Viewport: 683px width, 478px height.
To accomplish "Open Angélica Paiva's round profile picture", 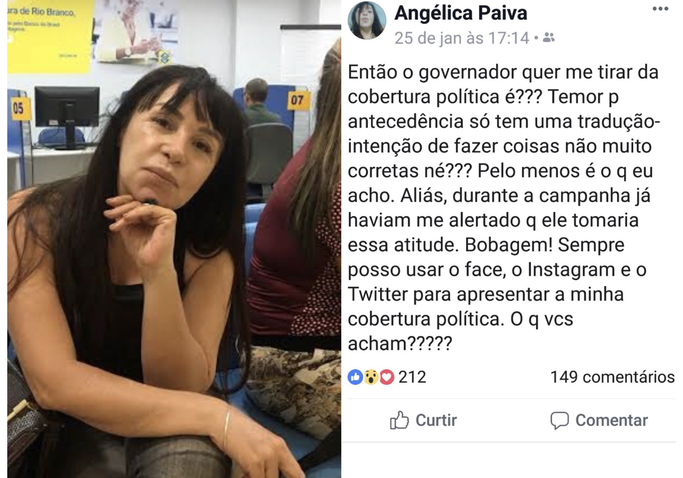I will pyautogui.click(x=367, y=20).
